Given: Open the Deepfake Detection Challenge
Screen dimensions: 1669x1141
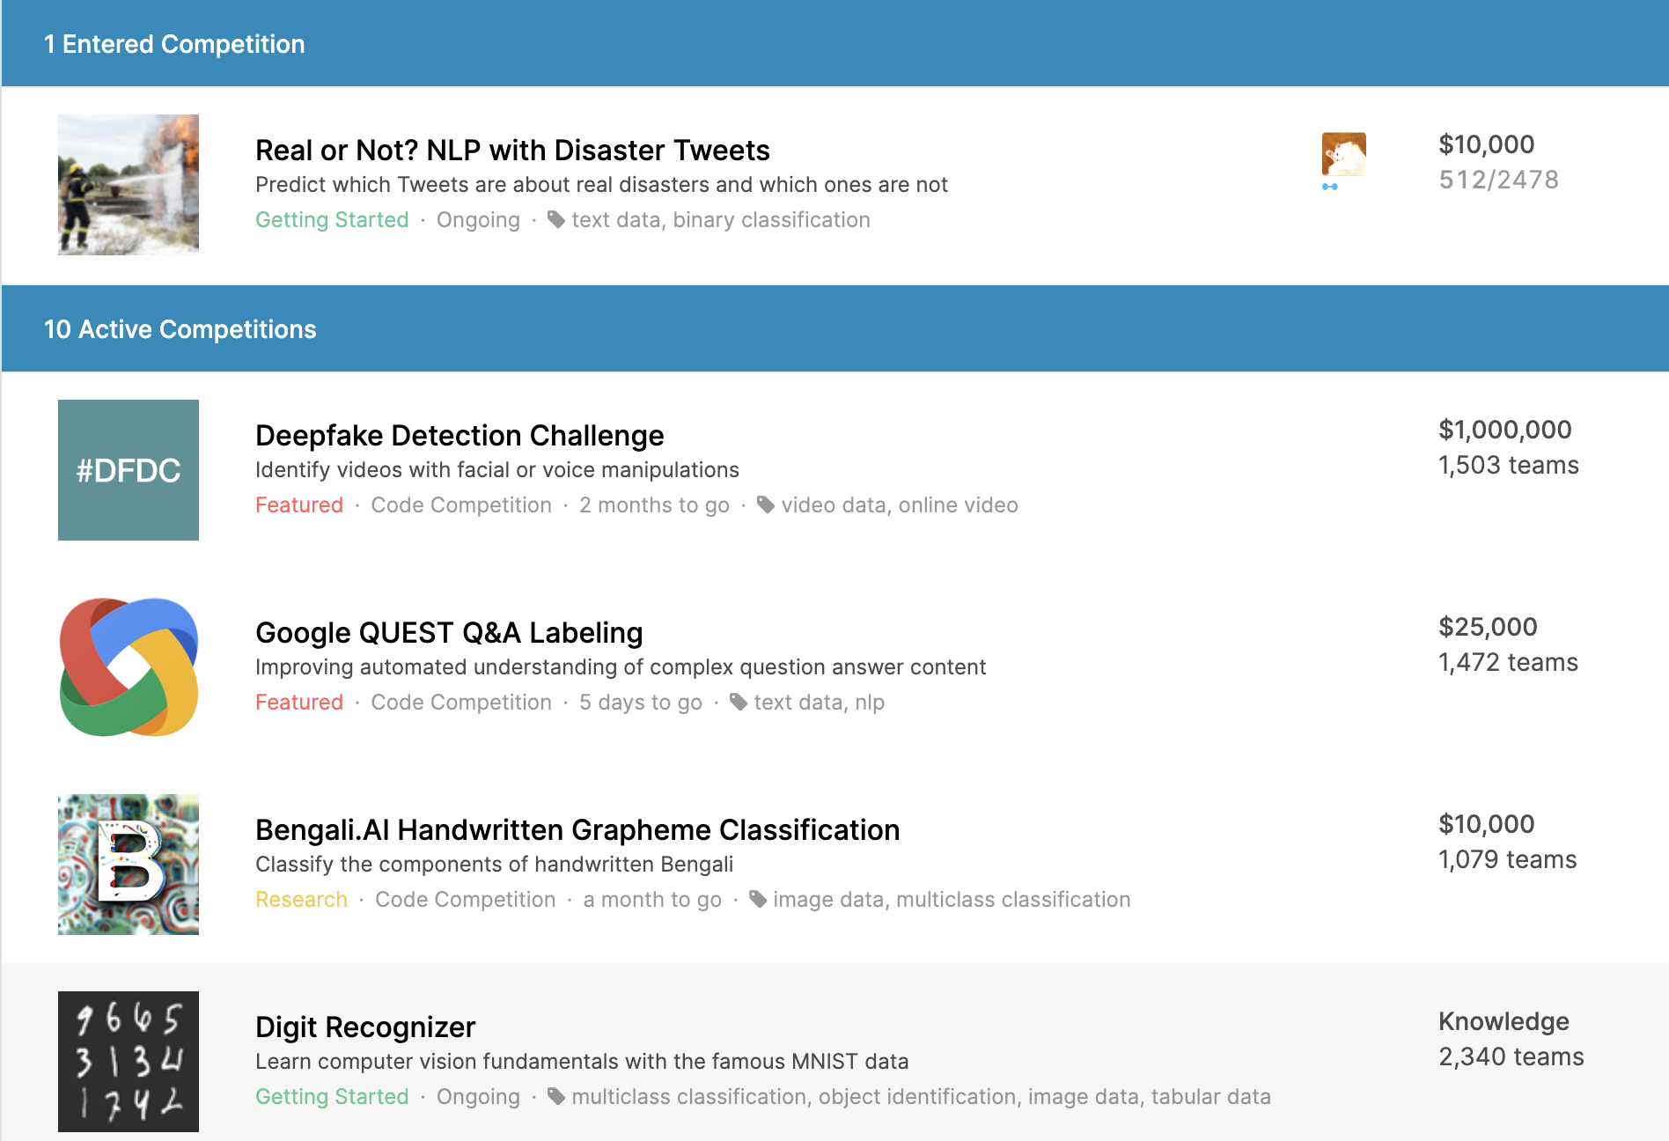Looking at the screenshot, I should (459, 435).
